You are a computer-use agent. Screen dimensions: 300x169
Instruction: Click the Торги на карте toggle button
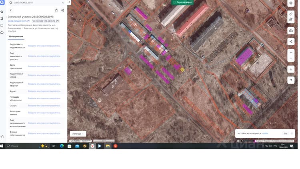point(182,2)
